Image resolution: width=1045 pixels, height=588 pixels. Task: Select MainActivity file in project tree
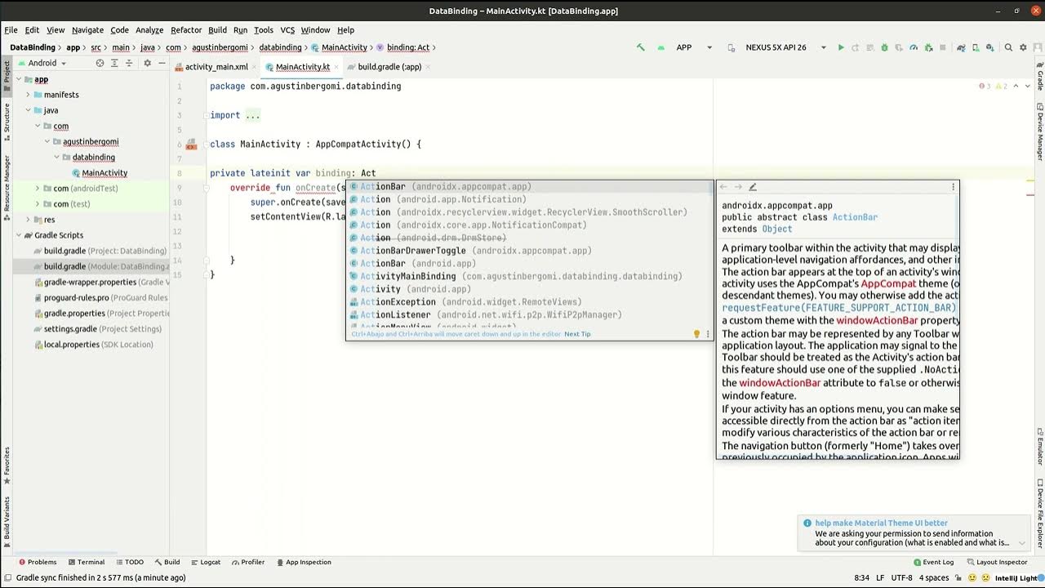click(x=104, y=173)
